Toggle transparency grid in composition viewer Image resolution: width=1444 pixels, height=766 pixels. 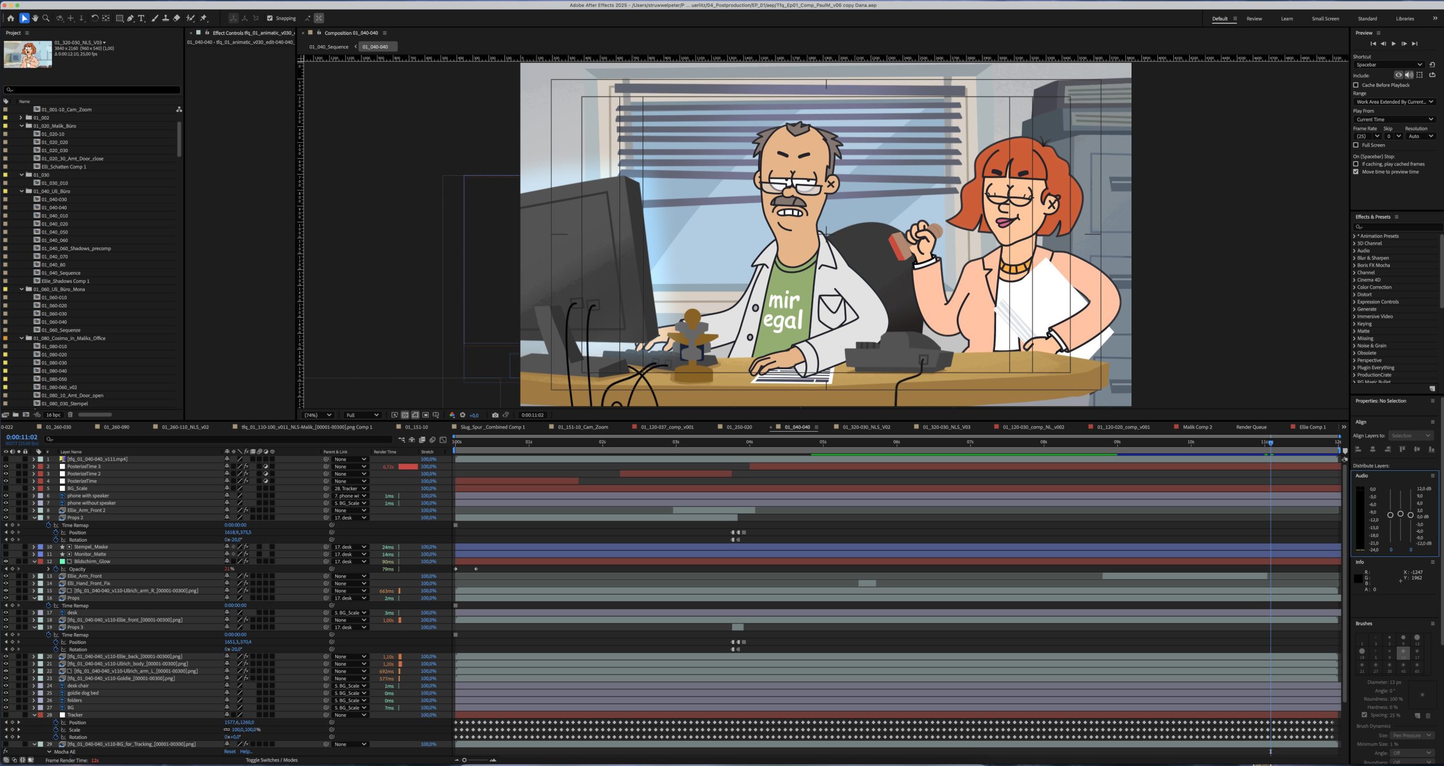pyautogui.click(x=404, y=415)
